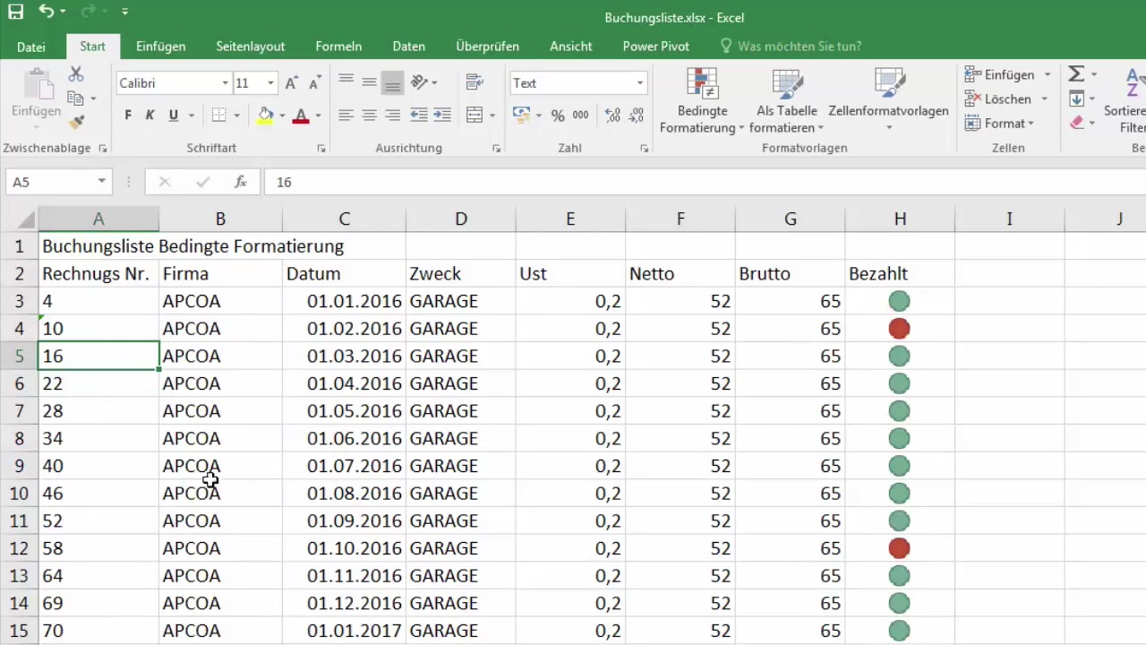
Task: Paste using the large Einfügen clipboard button
Action: click(x=37, y=94)
